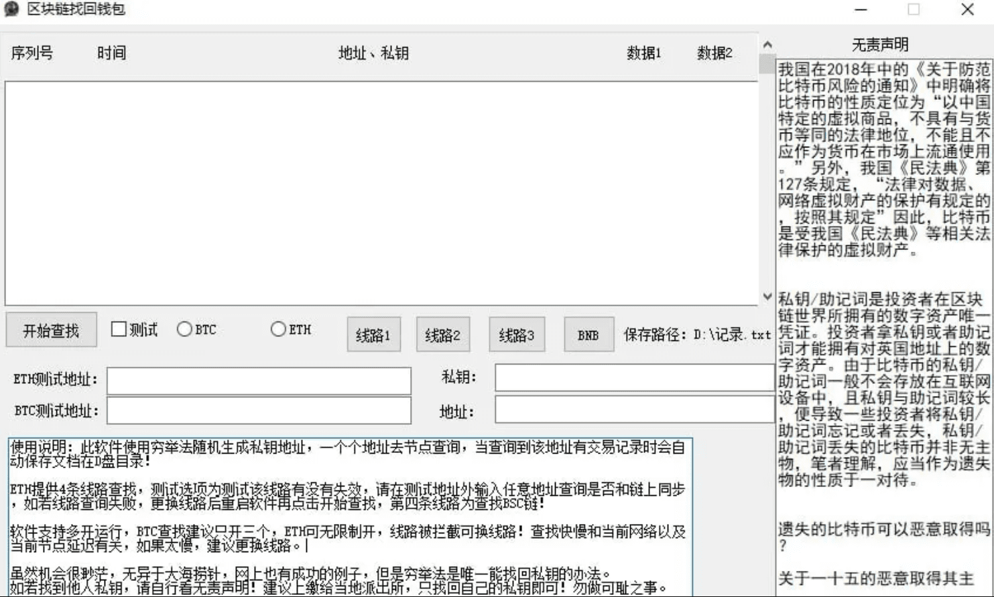Select the 私钥 text field
The height and width of the screenshot is (597, 994).
tap(634, 378)
